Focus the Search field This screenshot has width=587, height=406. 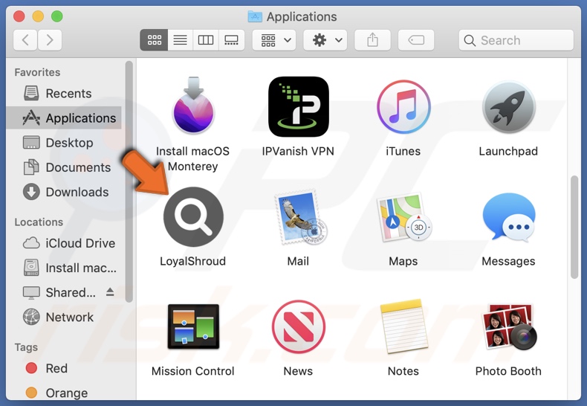pyautogui.click(x=516, y=39)
